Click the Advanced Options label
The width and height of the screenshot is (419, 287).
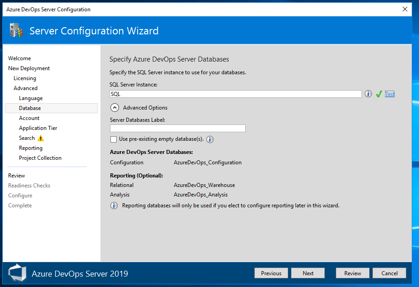point(145,108)
